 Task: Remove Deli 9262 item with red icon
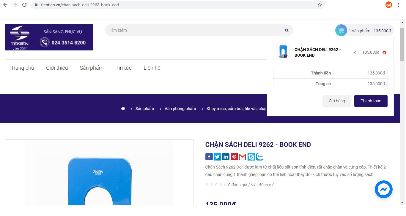click(x=384, y=53)
